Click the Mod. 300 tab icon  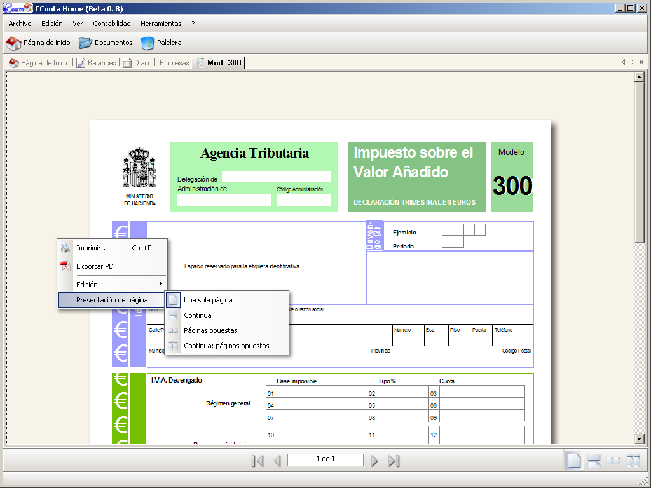[x=201, y=63]
